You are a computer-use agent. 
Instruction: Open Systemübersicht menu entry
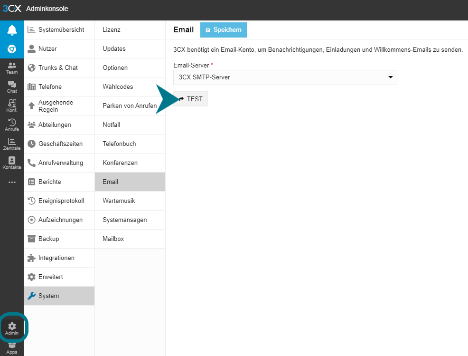pyautogui.click(x=59, y=29)
